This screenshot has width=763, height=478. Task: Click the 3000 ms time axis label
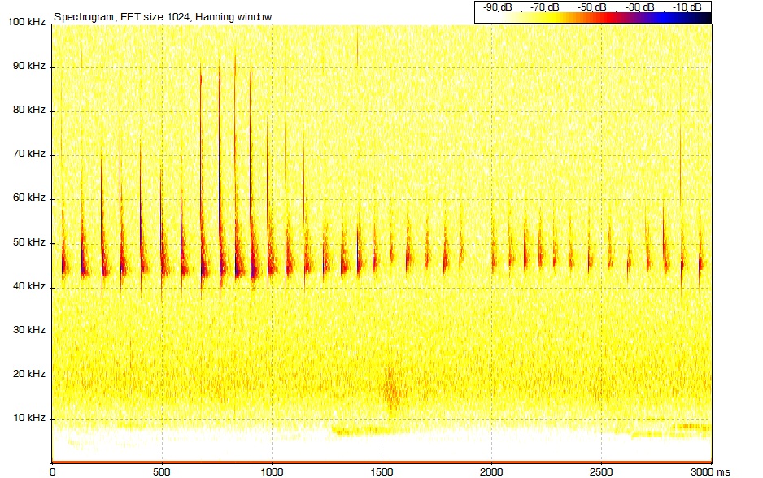[x=711, y=472]
